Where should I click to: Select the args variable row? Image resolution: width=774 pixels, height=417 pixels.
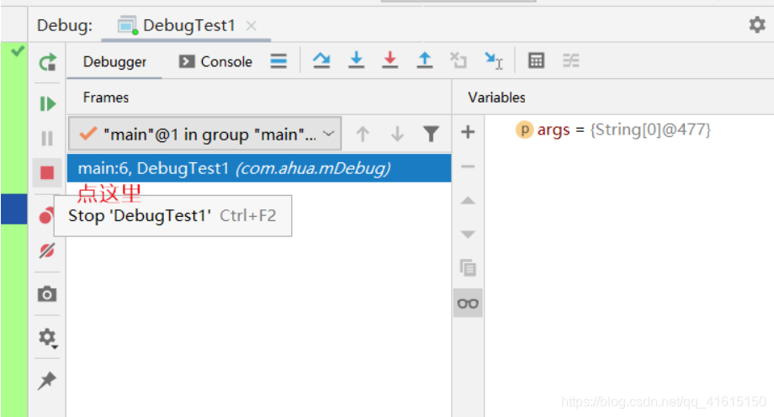(x=612, y=129)
